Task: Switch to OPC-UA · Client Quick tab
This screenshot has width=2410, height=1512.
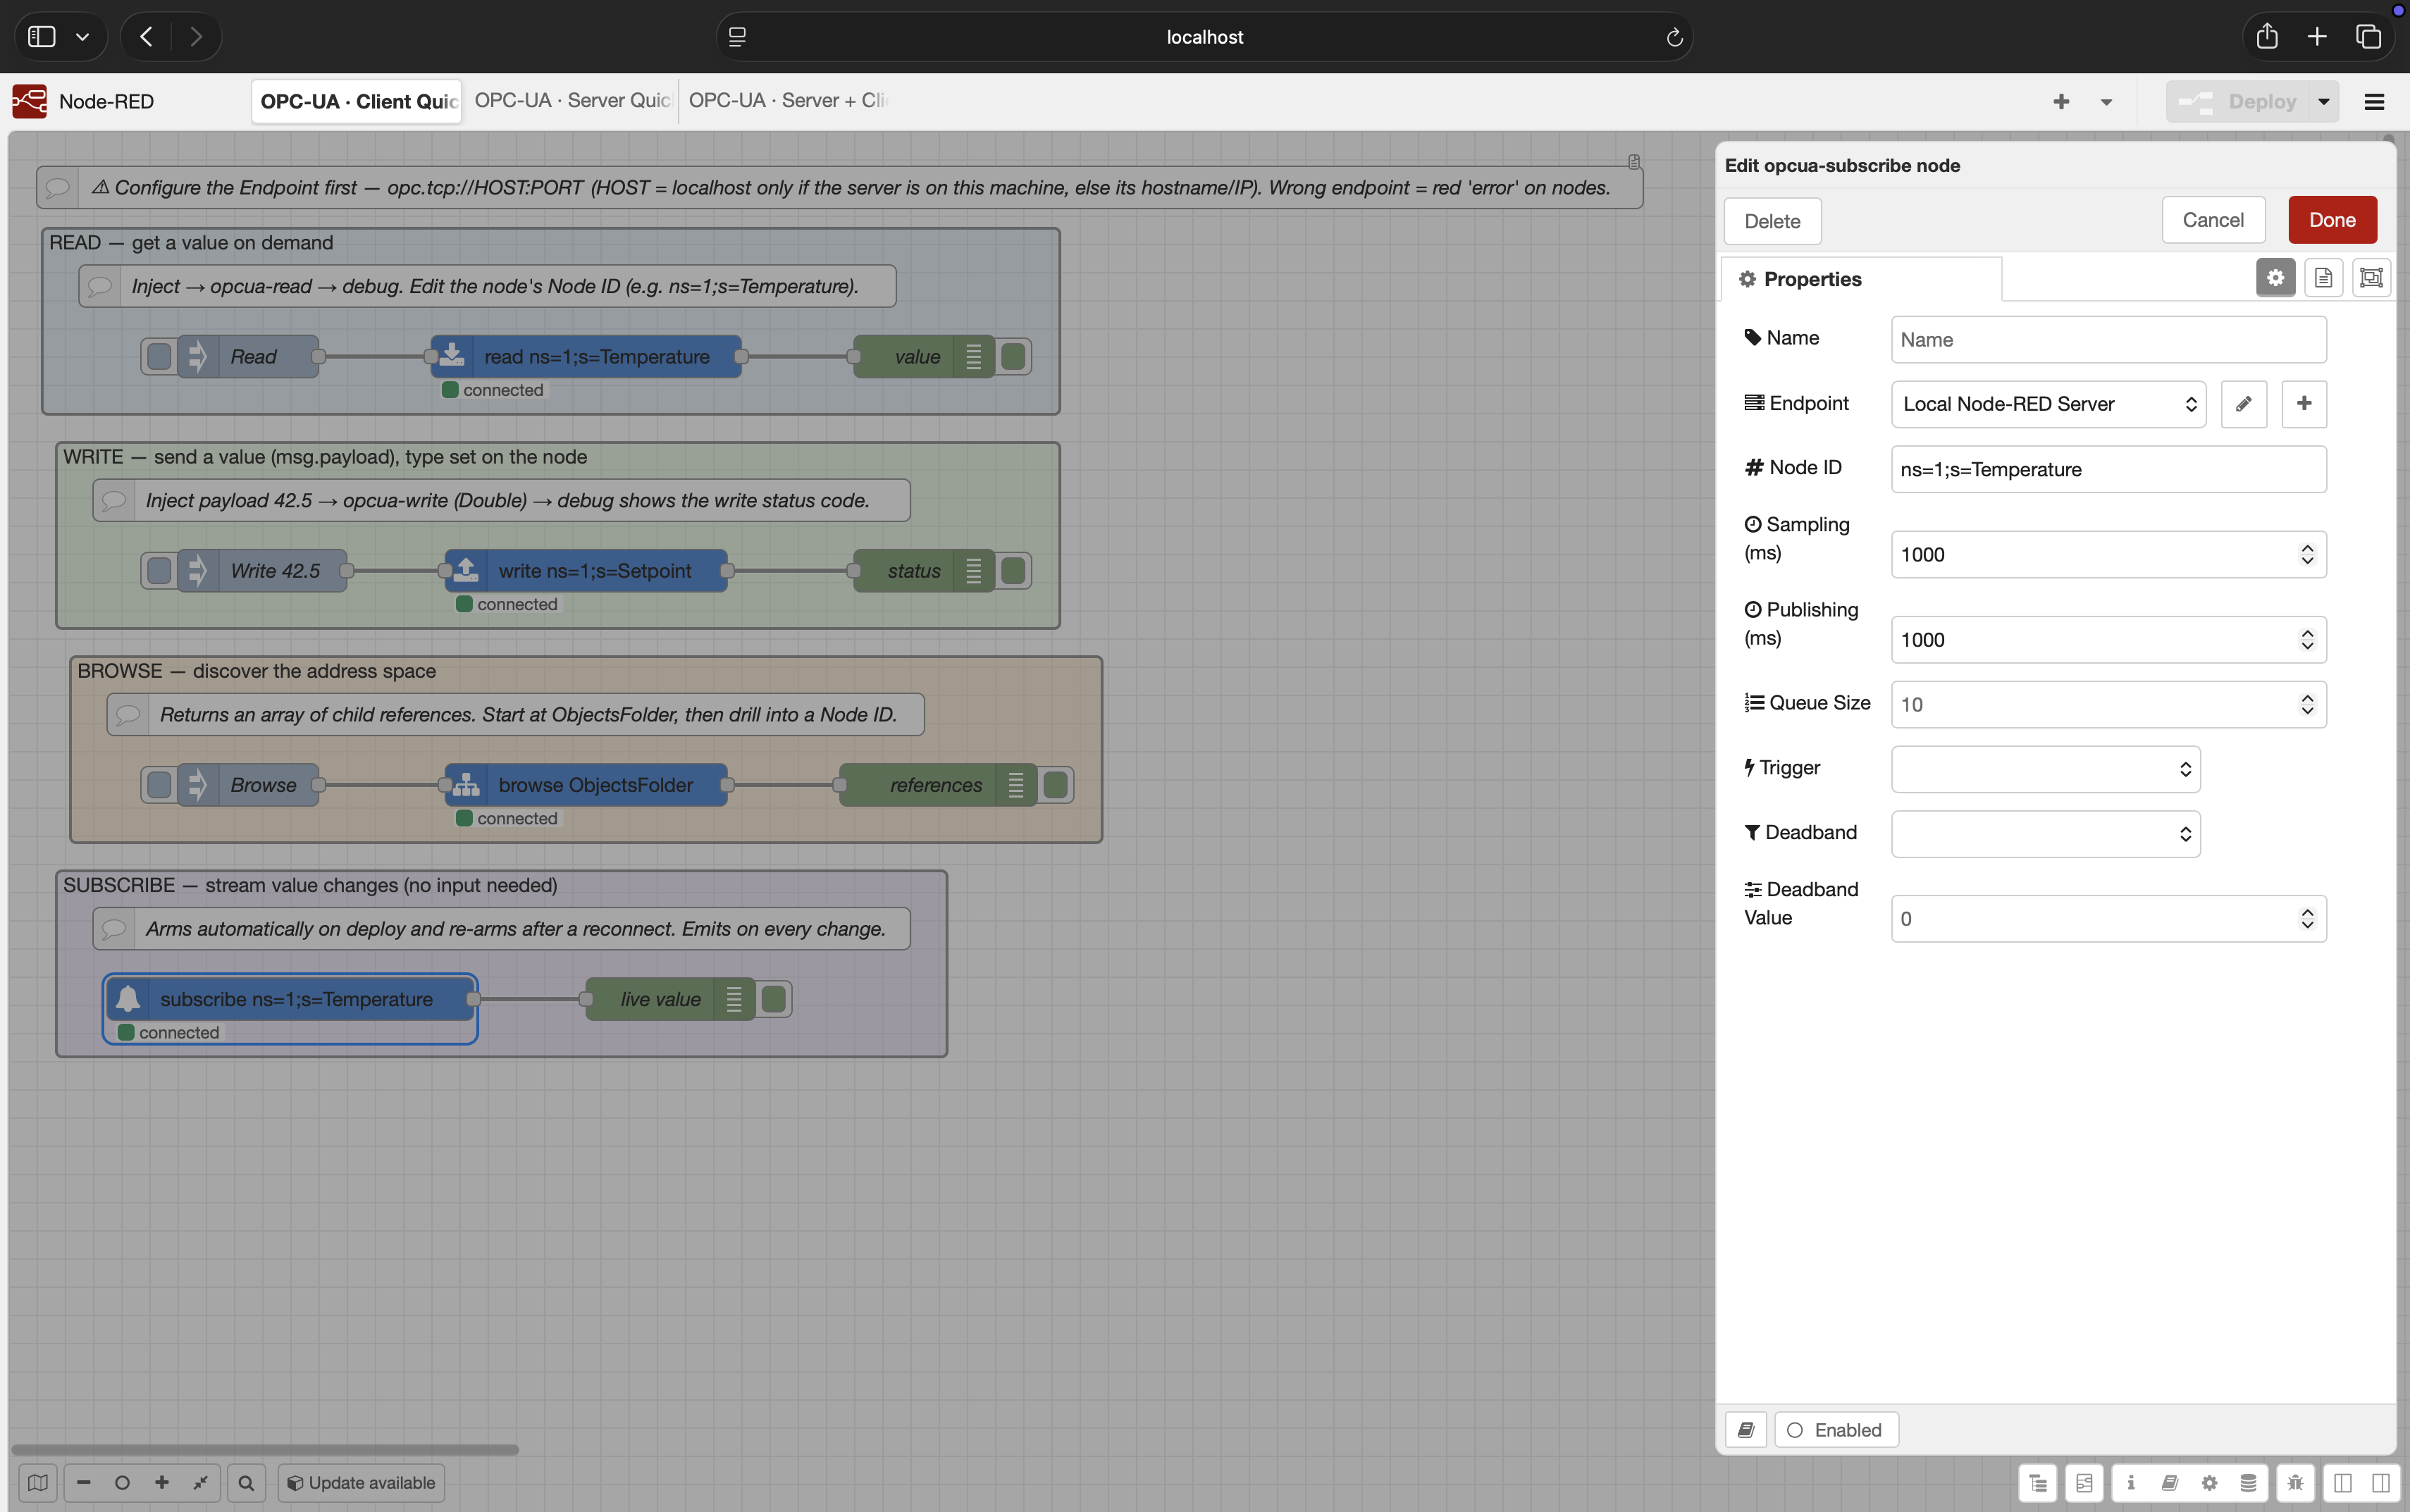Action: [357, 102]
